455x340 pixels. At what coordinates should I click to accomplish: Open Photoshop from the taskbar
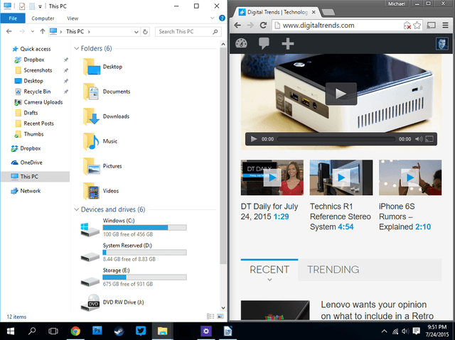point(97,331)
